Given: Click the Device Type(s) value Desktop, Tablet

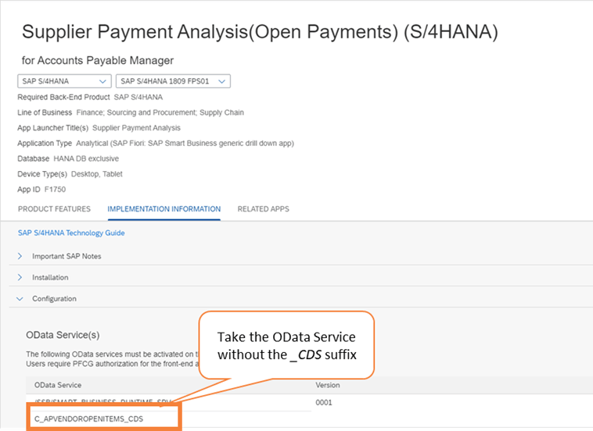Looking at the screenshot, I should click(x=97, y=174).
